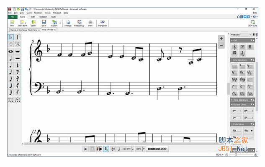Open the Export options dropdown arrow
265x167 pixels.
(x=60, y=23)
